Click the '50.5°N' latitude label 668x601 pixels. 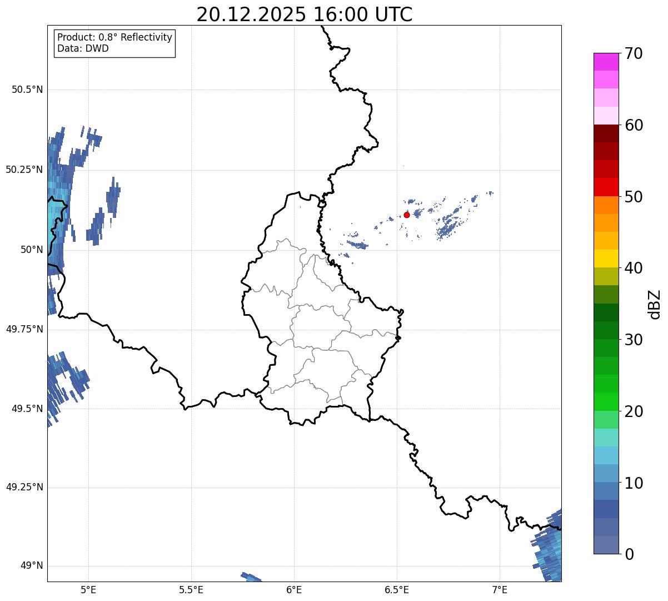pyautogui.click(x=27, y=90)
